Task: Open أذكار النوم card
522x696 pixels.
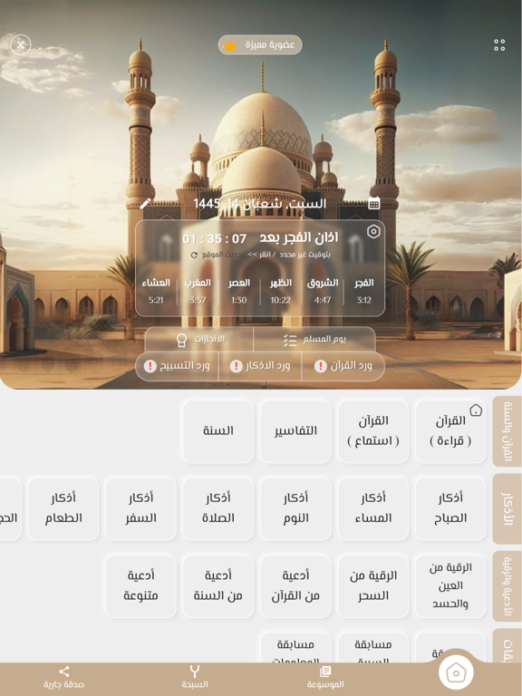Action: (x=295, y=508)
